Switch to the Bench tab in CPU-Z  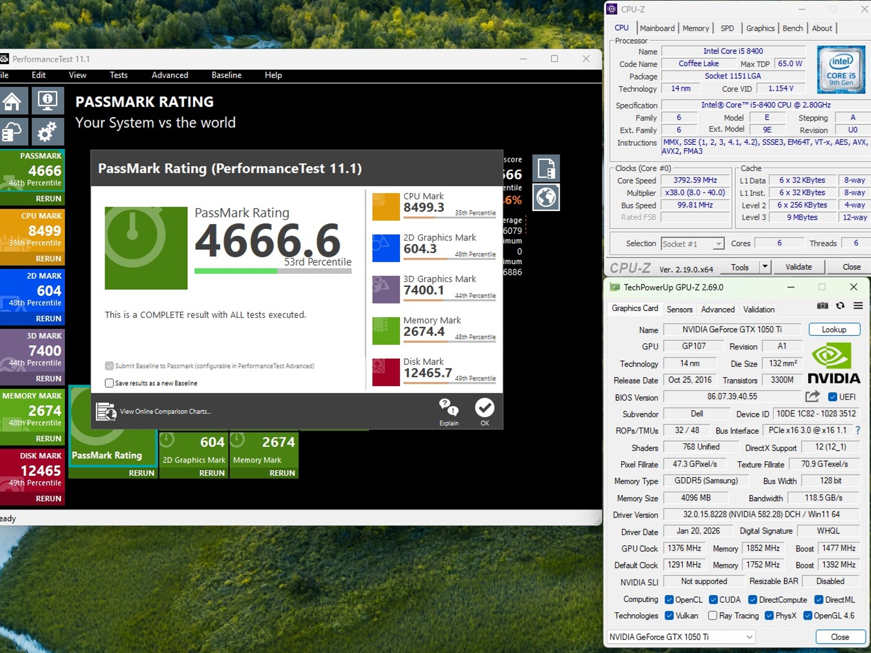(x=792, y=28)
